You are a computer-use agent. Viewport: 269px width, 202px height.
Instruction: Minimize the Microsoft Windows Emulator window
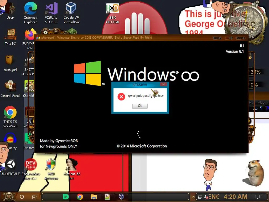pos(217,38)
